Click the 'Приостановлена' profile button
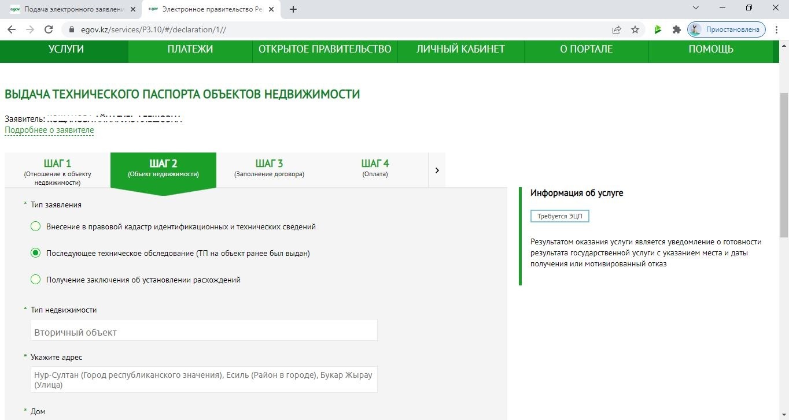The height and width of the screenshot is (420, 789). click(727, 29)
